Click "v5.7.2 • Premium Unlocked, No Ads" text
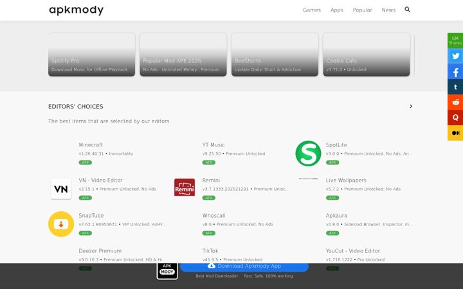Viewport: 463px width, 289px height. tap(363, 189)
